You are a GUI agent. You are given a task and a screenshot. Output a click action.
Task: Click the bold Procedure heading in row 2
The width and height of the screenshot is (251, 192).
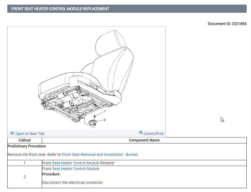pyautogui.click(x=51, y=174)
